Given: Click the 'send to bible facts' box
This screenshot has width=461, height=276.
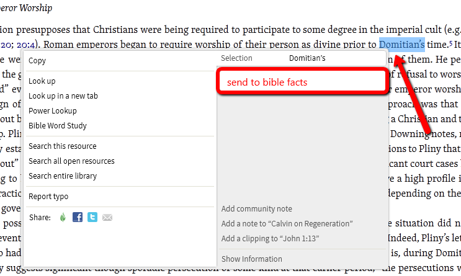Looking at the screenshot, I should pos(301,82).
